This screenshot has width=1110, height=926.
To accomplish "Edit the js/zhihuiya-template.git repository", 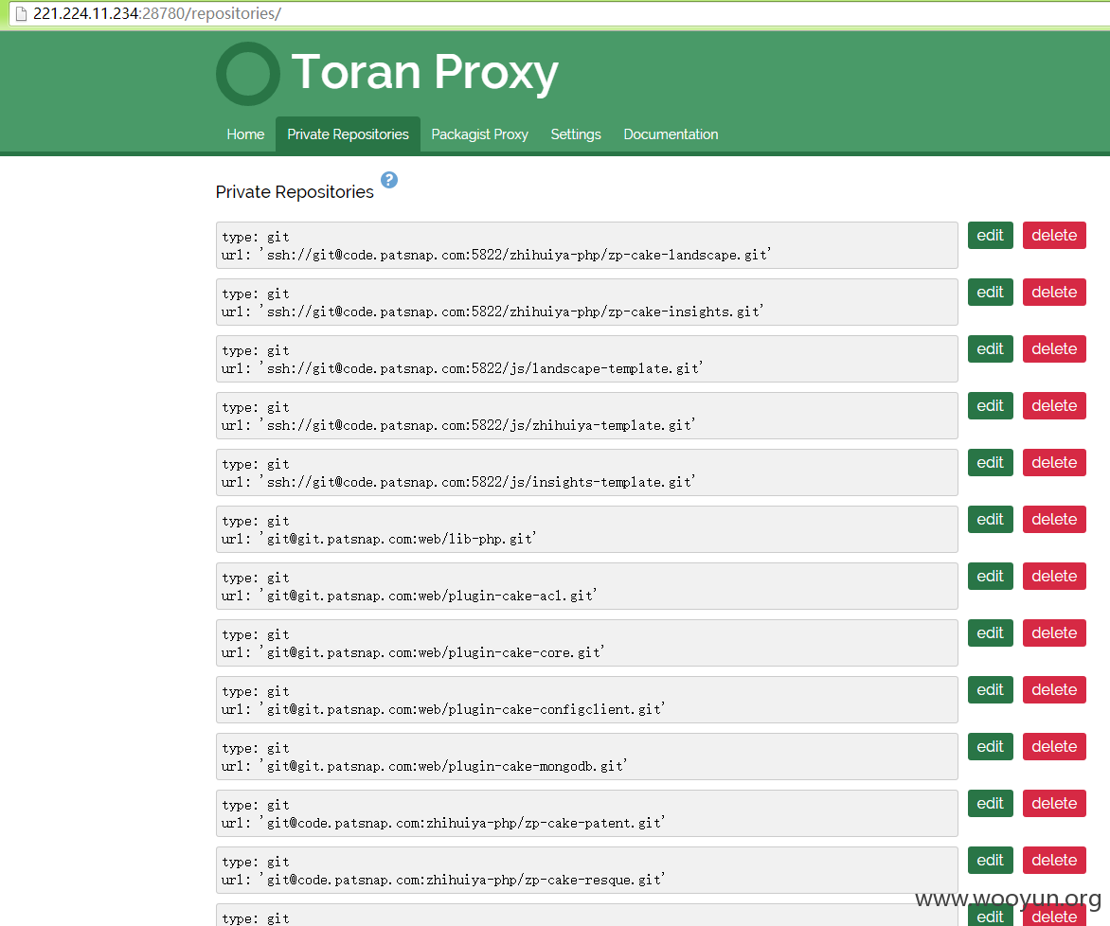I will click(991, 405).
